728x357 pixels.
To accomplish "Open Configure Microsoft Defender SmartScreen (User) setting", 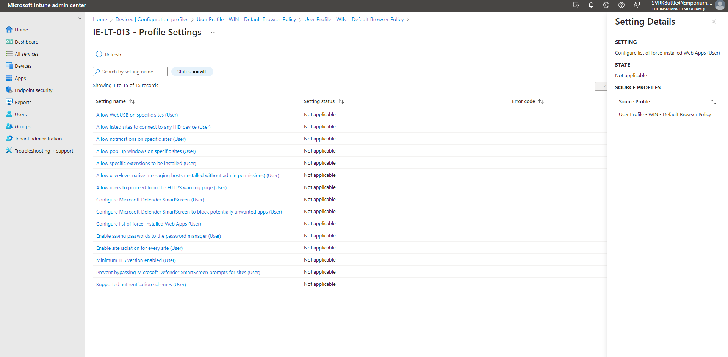I will click(150, 200).
